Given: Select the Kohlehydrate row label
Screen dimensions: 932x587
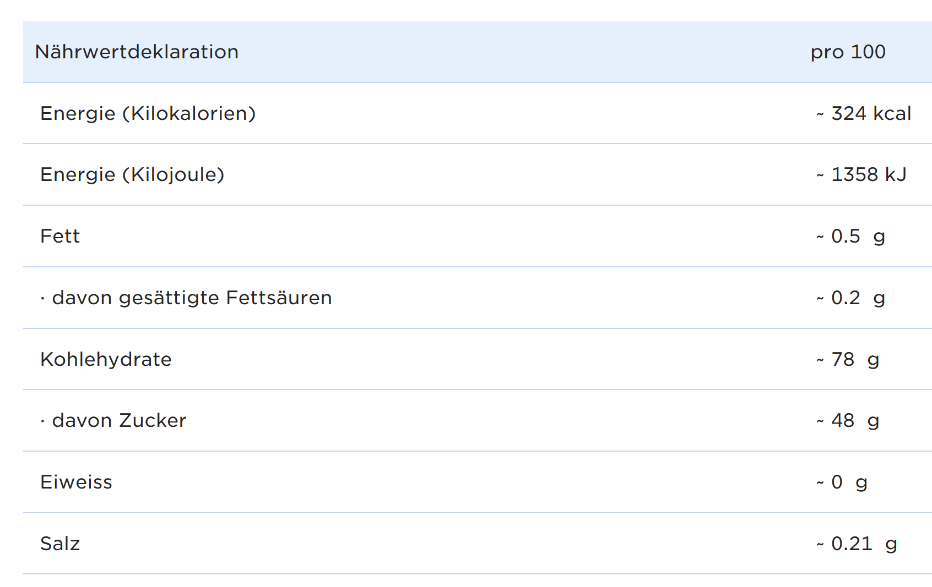Looking at the screenshot, I should (106, 359).
